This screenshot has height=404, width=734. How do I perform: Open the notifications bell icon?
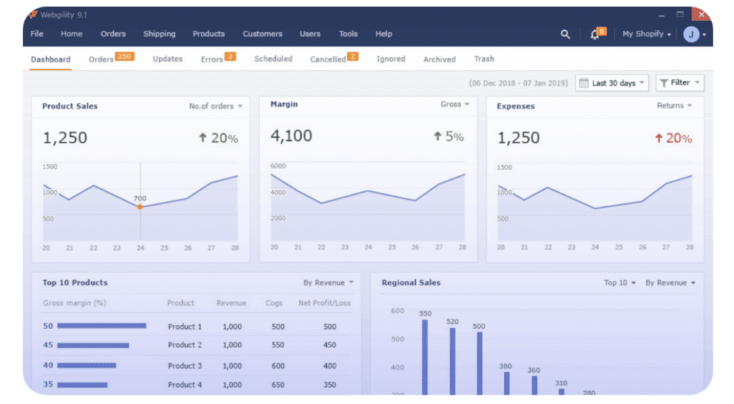[594, 34]
